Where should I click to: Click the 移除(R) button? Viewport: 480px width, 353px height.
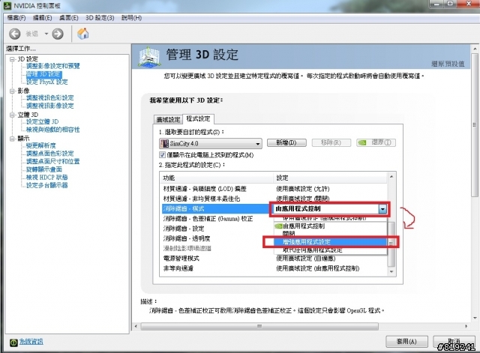tap(331, 142)
